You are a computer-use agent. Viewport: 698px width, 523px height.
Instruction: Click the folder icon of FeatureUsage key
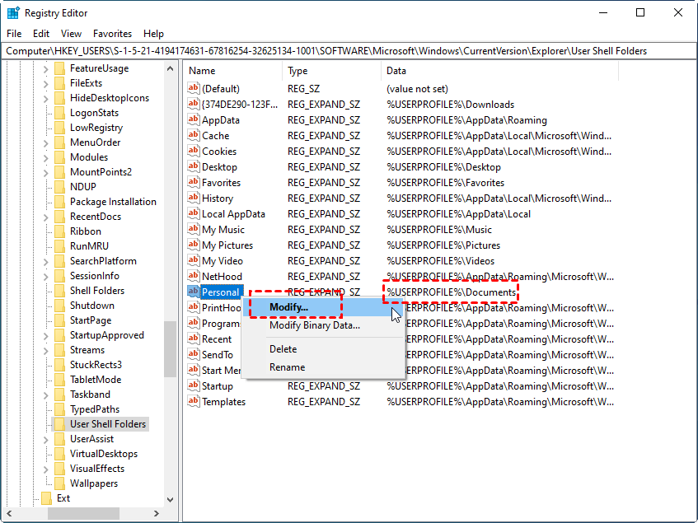(x=59, y=68)
